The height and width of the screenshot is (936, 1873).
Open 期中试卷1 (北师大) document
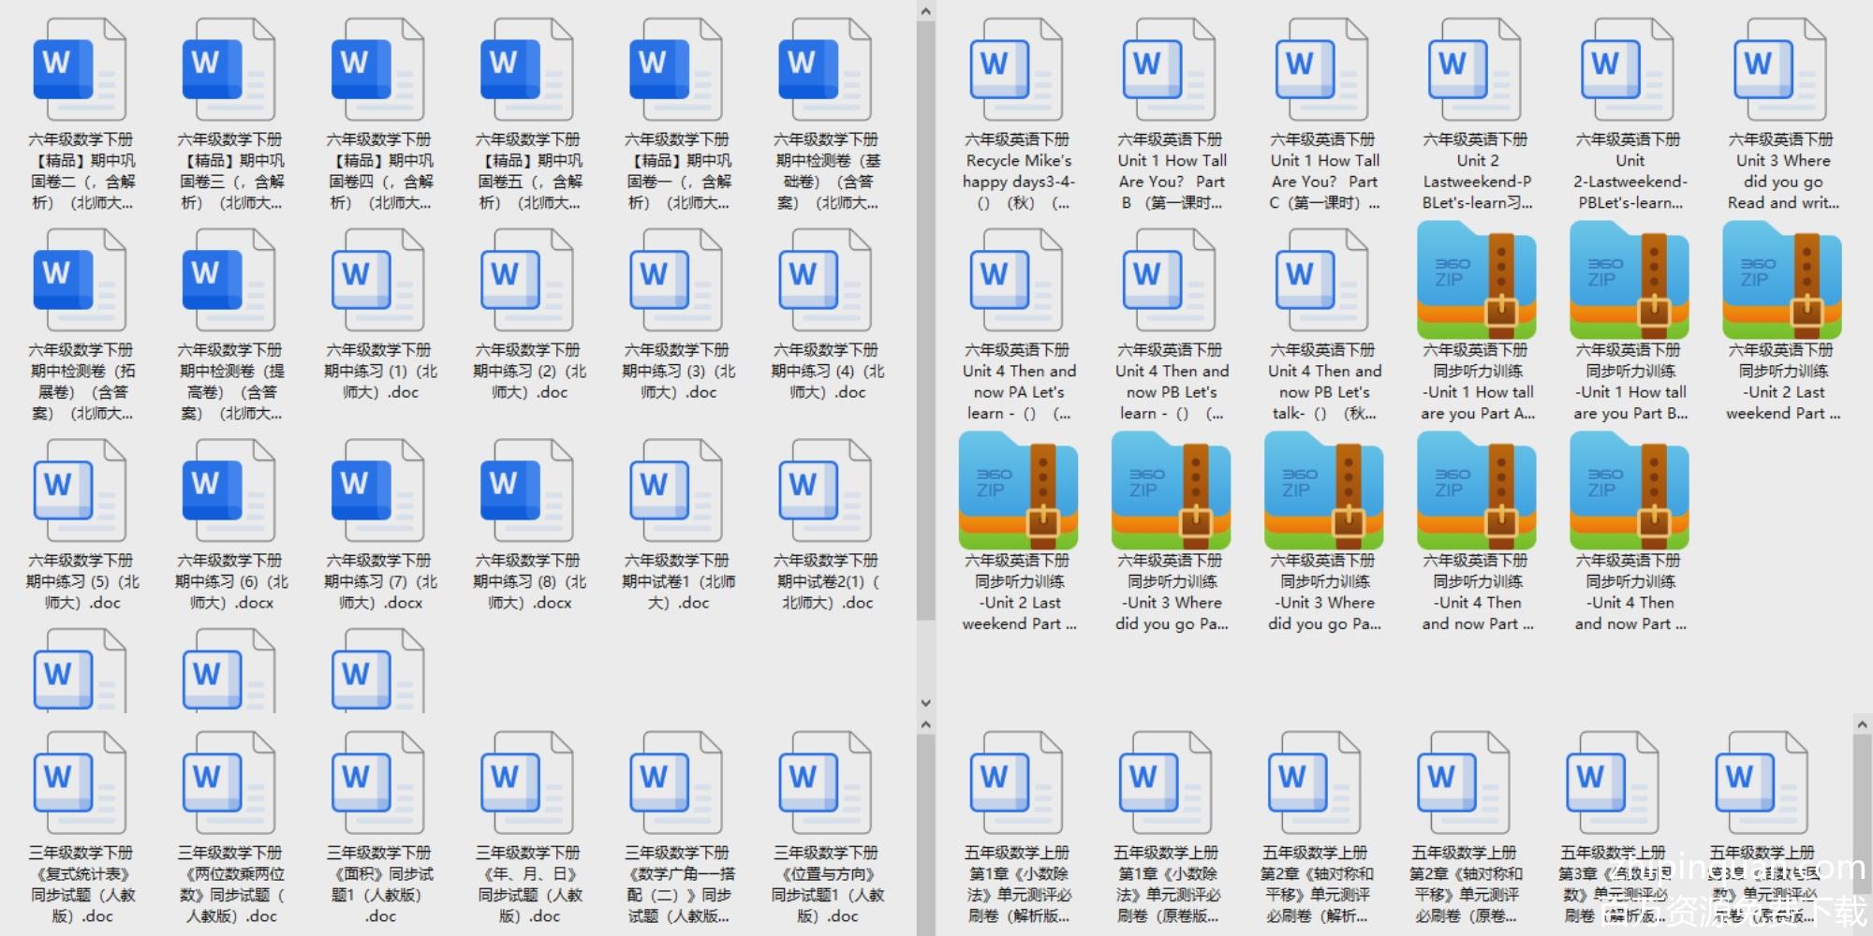coord(676,492)
